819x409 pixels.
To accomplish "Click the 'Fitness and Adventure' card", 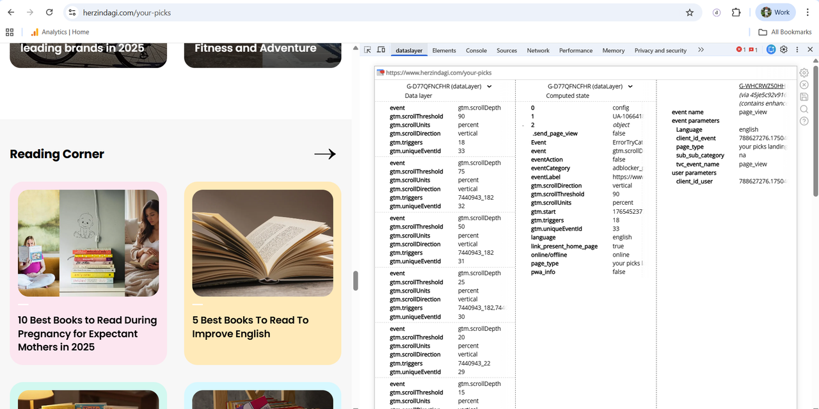I will [262, 55].
